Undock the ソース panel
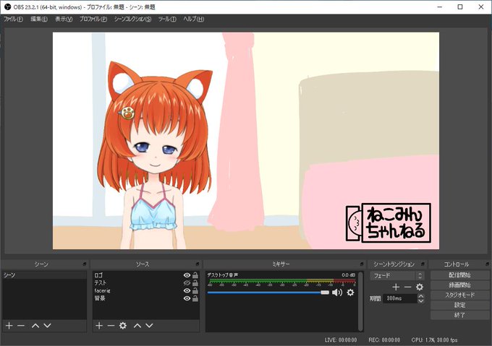Image resolution: width=492 pixels, height=346 pixels. (198, 264)
